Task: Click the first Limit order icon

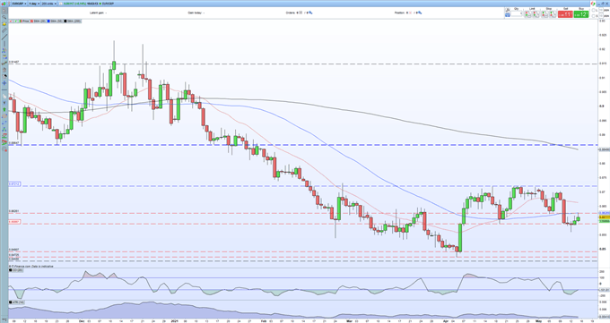Action: (527, 14)
